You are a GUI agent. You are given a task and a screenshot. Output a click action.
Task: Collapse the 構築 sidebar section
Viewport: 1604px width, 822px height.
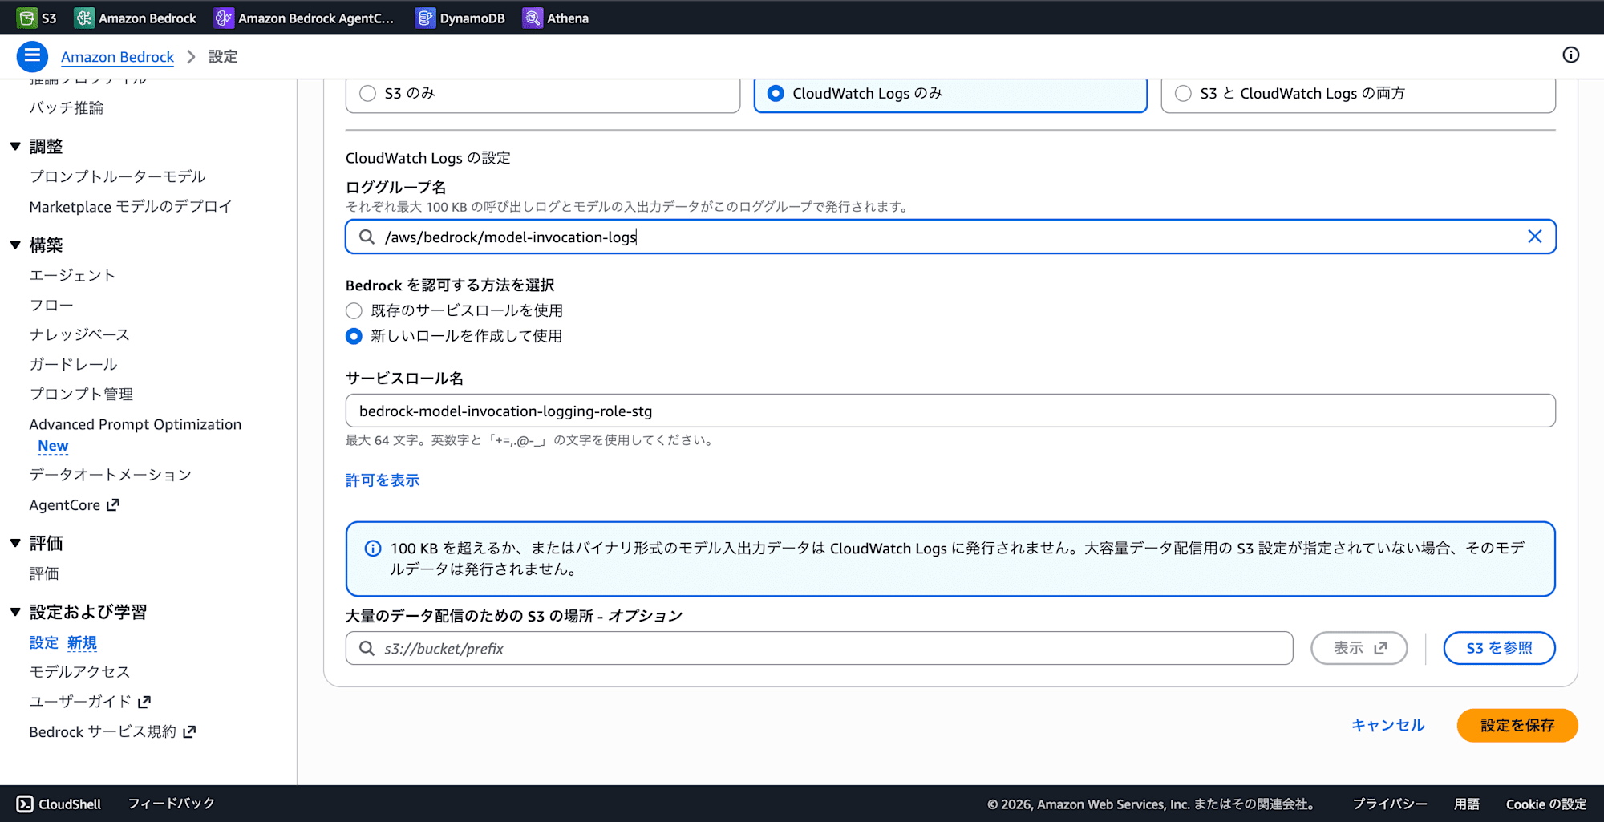click(x=15, y=245)
